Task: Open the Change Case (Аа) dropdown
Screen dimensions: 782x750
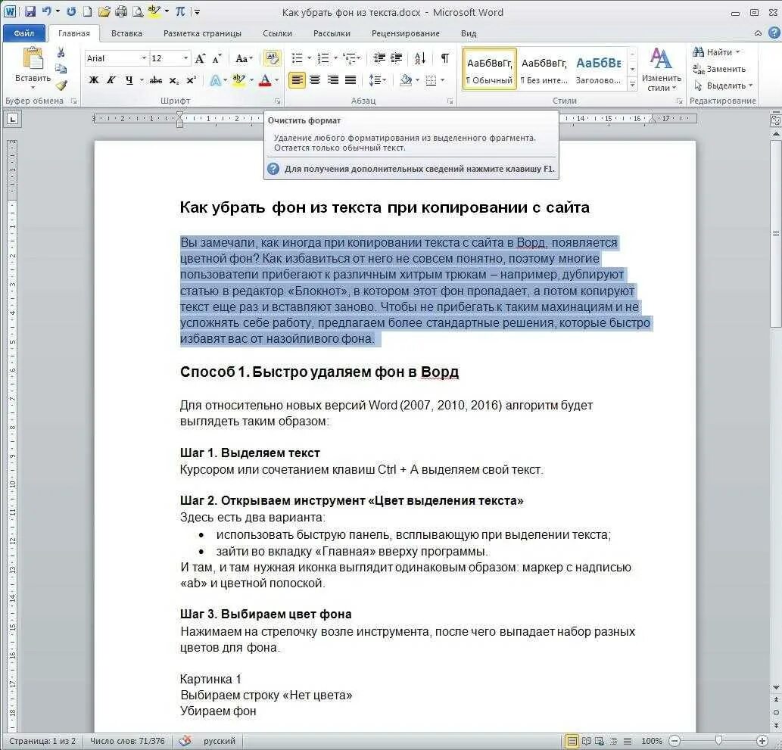Action: (x=244, y=59)
